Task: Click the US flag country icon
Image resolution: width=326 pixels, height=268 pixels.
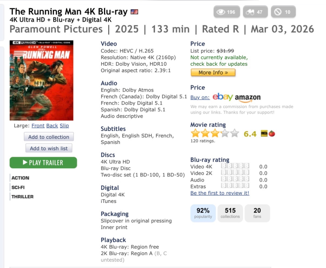Action: coord(134,12)
